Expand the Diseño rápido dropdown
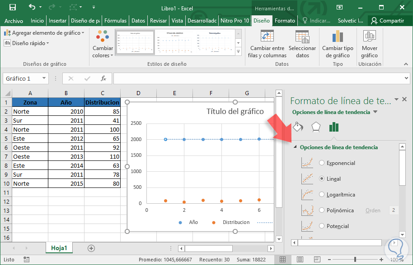 click(x=27, y=43)
